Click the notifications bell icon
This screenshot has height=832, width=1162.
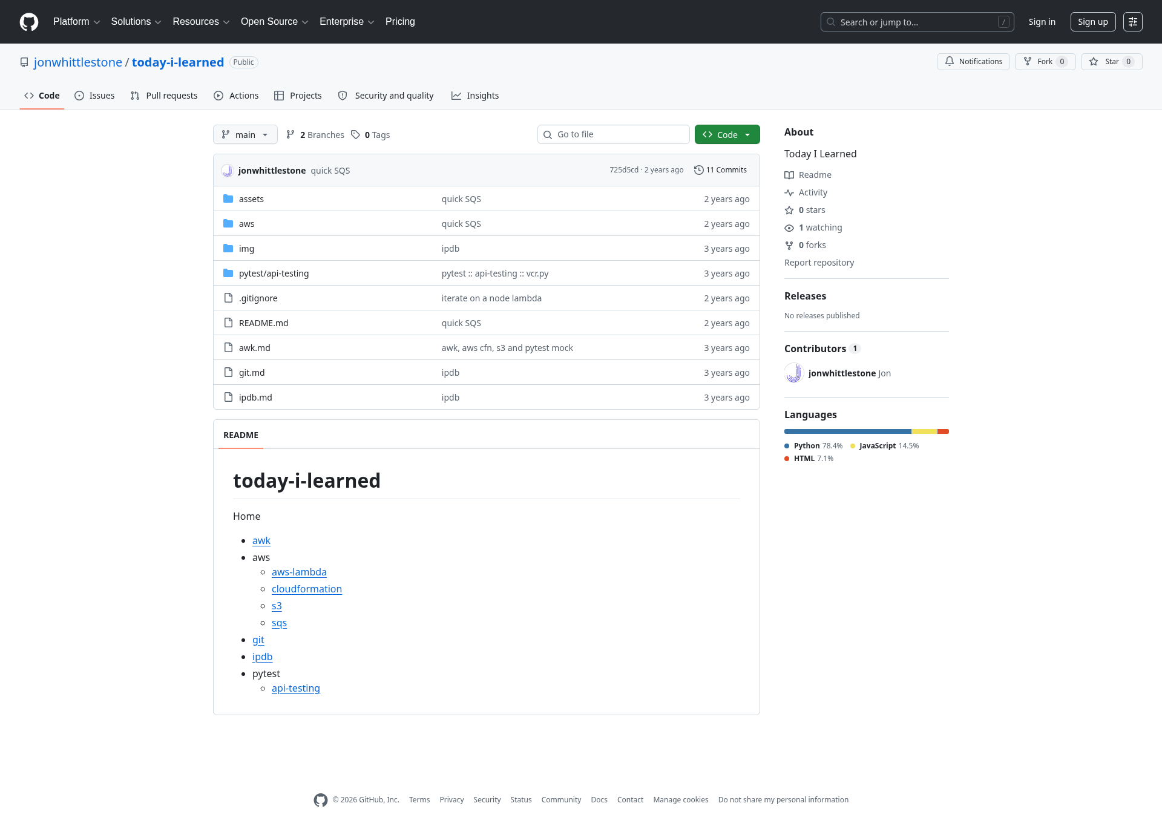click(950, 61)
